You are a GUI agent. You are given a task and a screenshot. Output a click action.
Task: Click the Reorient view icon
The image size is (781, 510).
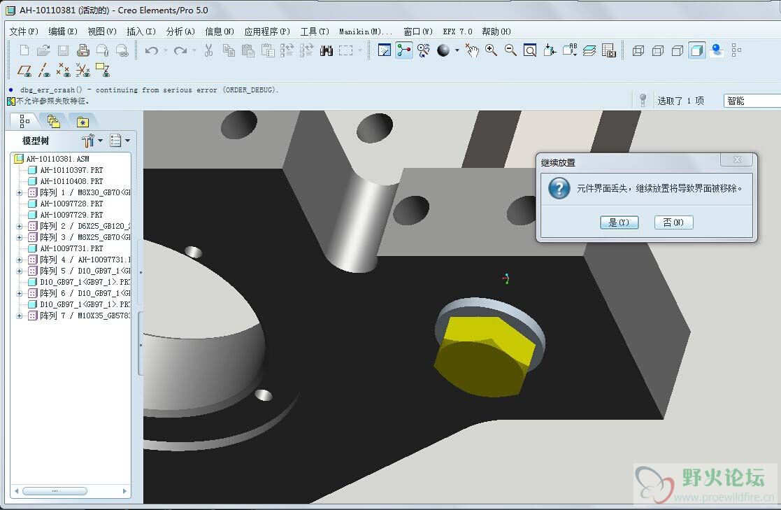(x=550, y=50)
